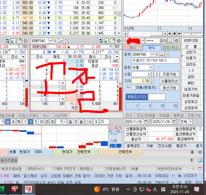This screenshot has width=206, height=195.
Task: Switch to the 매수 tab
Action: (133, 48)
